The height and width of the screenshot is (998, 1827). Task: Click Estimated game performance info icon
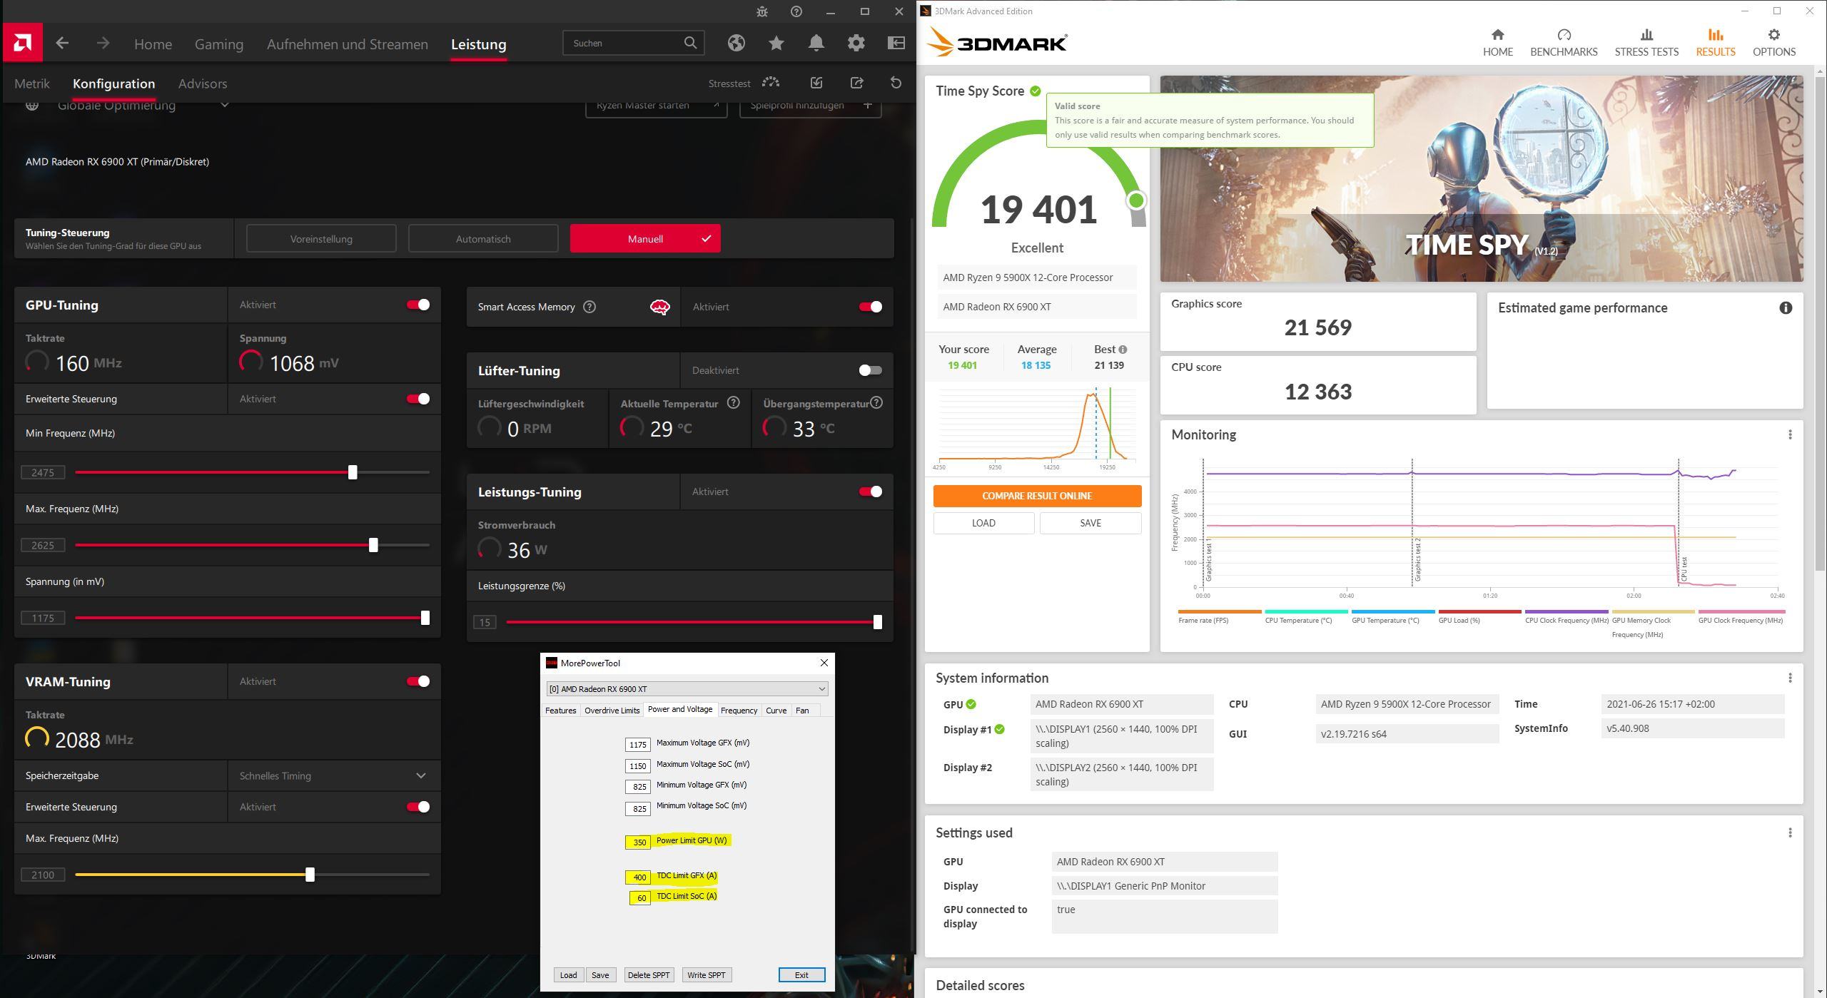point(1786,308)
